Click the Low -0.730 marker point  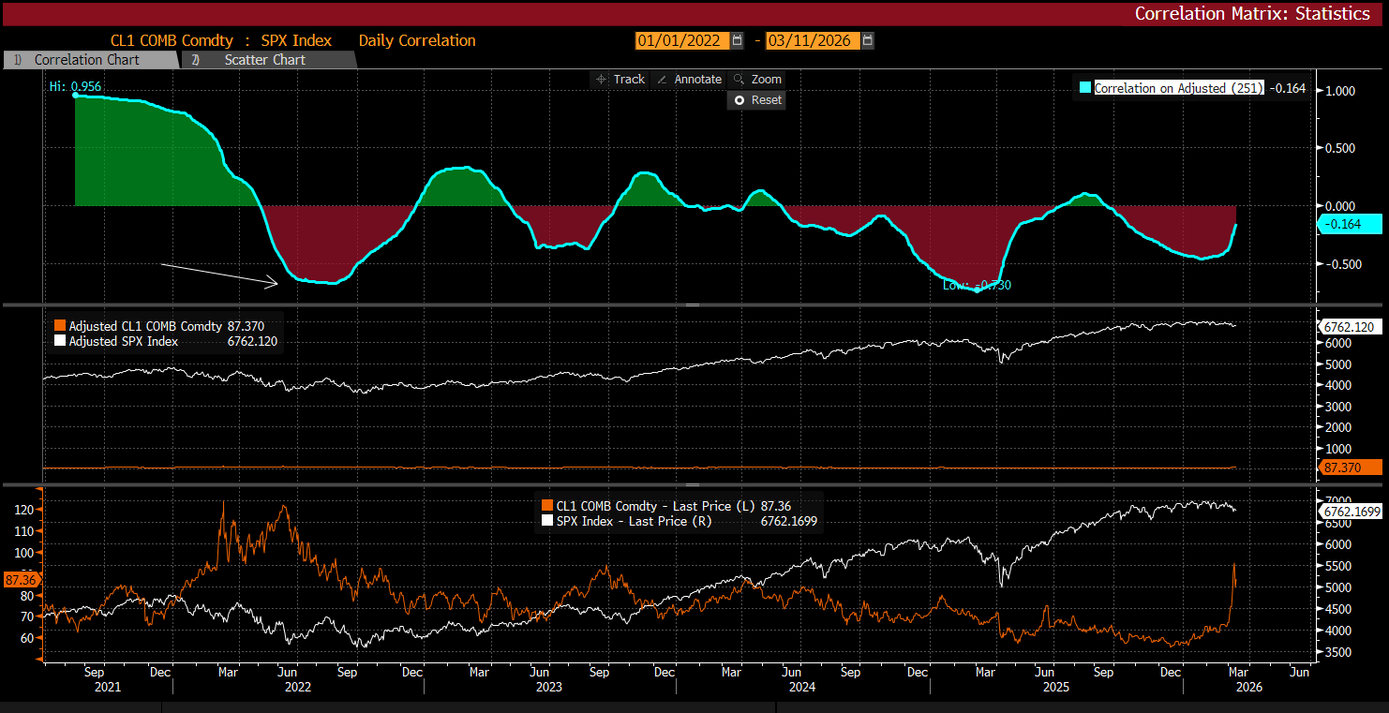click(x=978, y=290)
